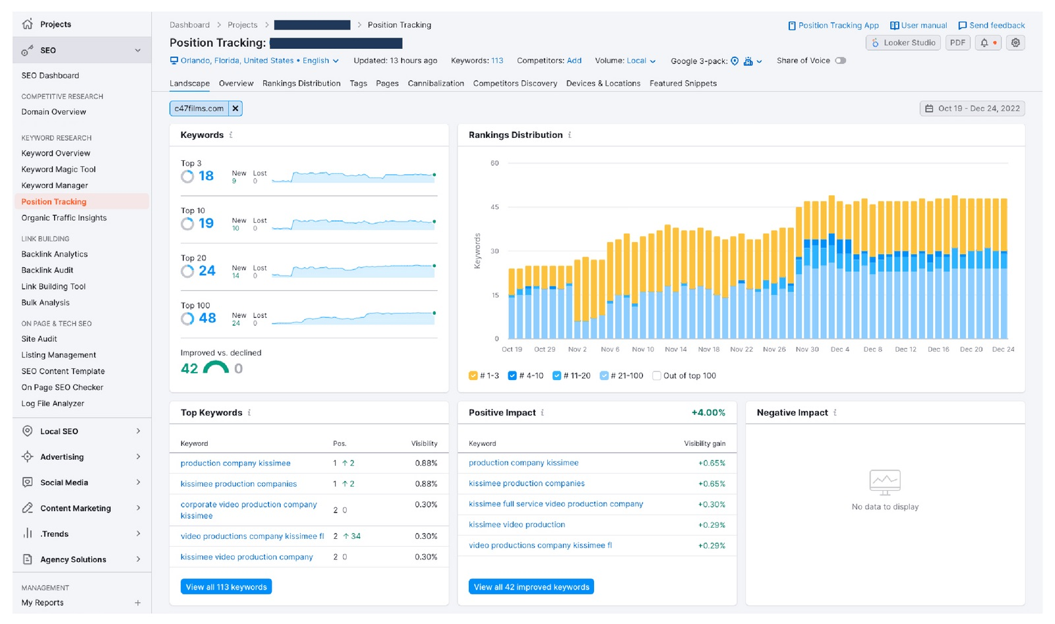Switch to the Rankings Distribution tab
Screen dimensions: 1055x624
point(301,84)
